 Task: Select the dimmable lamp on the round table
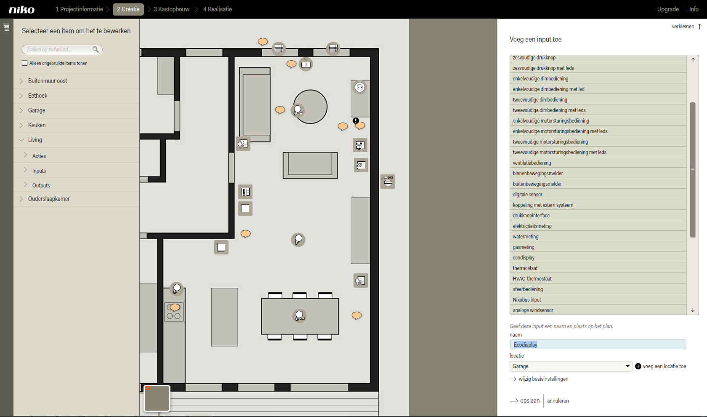tap(298, 110)
